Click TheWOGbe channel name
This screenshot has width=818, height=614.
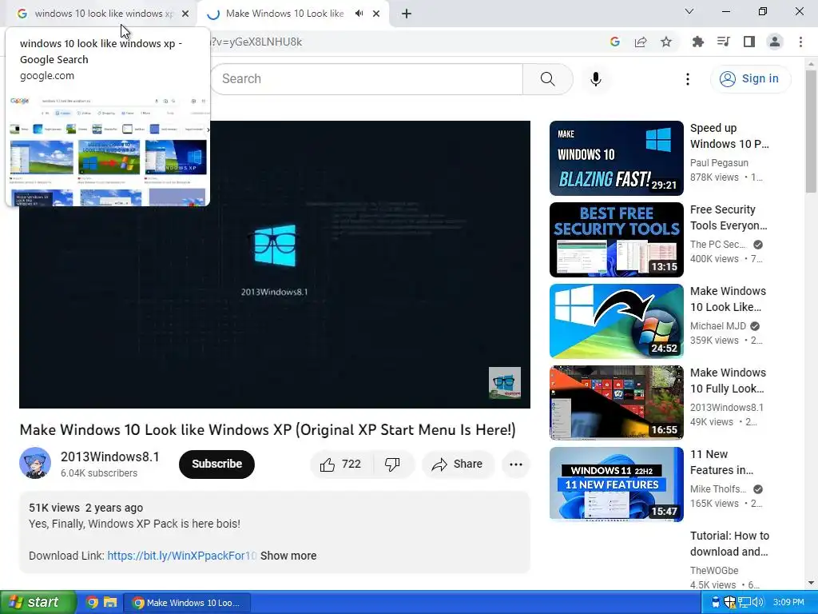click(x=714, y=571)
